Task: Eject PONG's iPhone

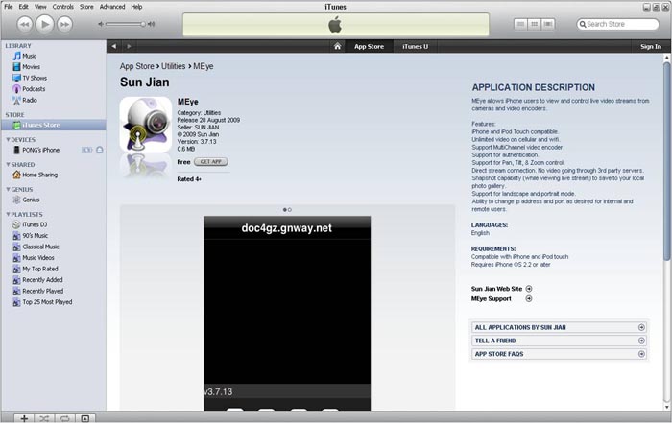Action: [100, 150]
